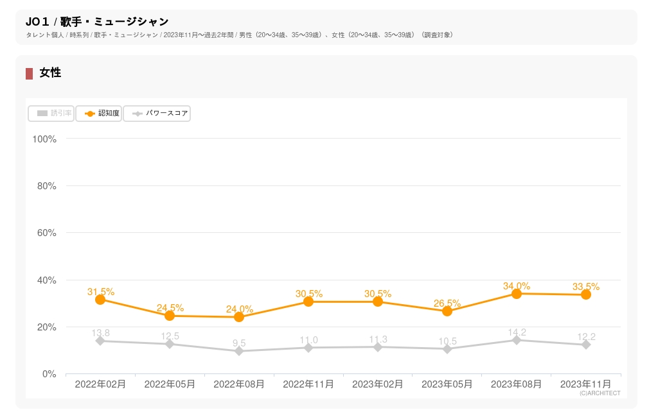This screenshot has width=658, height=419.
Task: Click the 女性 section heading
Action: coord(50,73)
